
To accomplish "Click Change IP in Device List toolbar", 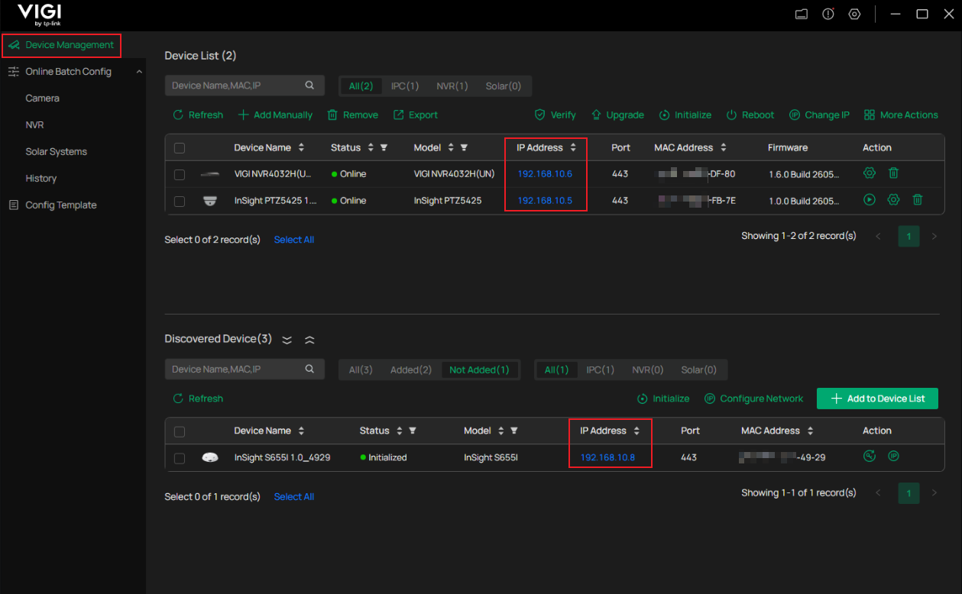I will [x=819, y=115].
